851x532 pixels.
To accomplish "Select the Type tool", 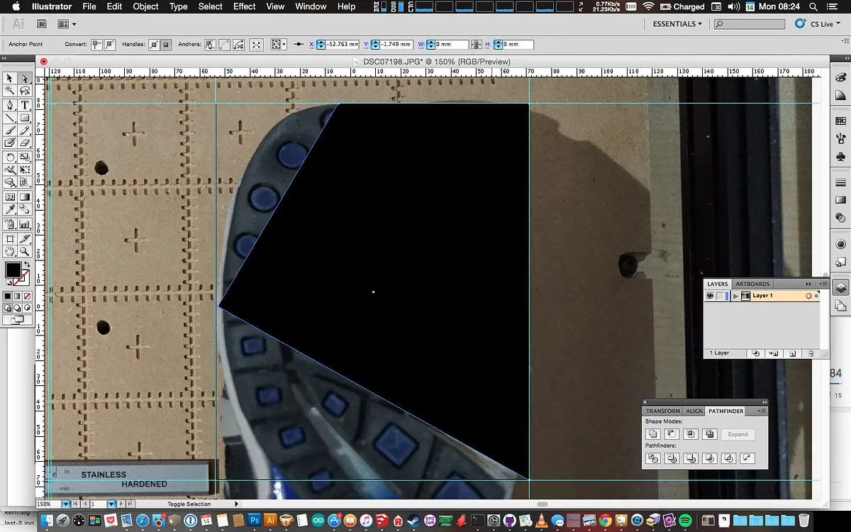I will pos(25,105).
